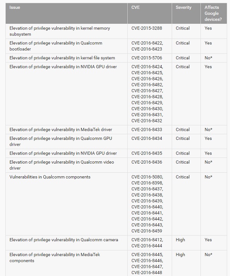This screenshot has height=276, width=230.
Task: Click the Issue column header
Action: (x=15, y=7)
